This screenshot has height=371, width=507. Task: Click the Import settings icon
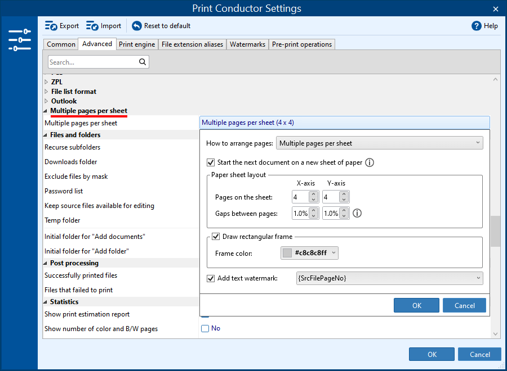(x=92, y=26)
